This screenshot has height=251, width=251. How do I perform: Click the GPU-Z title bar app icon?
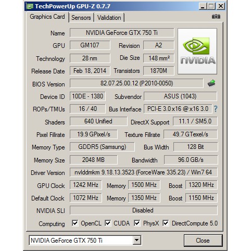click(30, 6)
